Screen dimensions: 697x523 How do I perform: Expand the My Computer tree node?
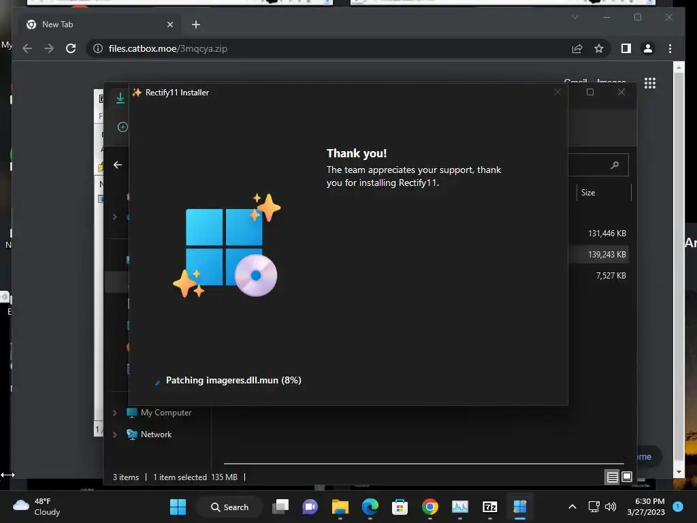coord(114,413)
